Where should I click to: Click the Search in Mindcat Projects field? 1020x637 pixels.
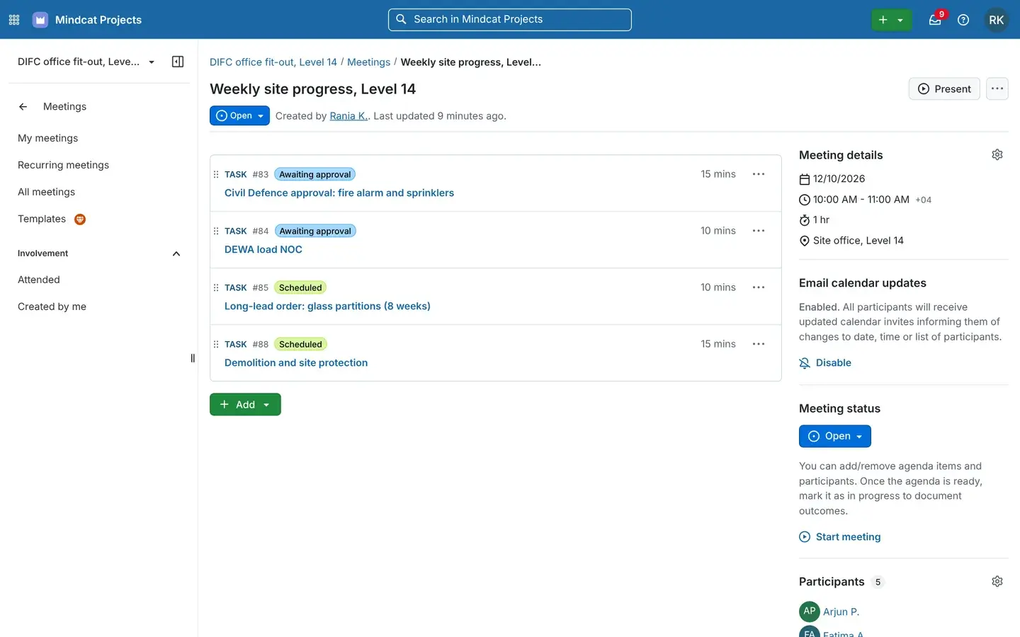[x=510, y=20]
